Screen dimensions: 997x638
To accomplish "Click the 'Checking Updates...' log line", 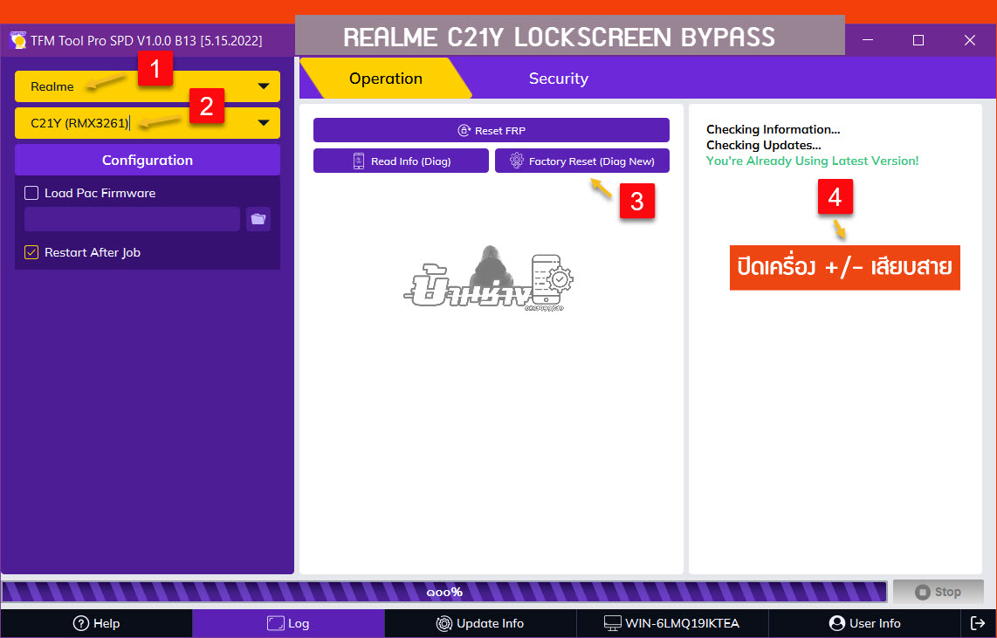I will pos(764,146).
